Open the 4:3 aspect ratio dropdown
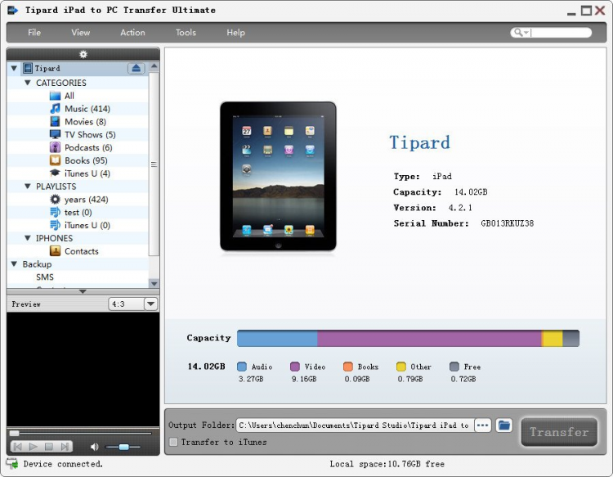613x477 pixels. 150,304
